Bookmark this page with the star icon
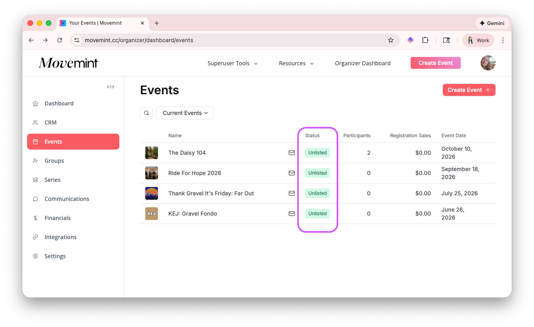This screenshot has width=534, height=327. [391, 40]
